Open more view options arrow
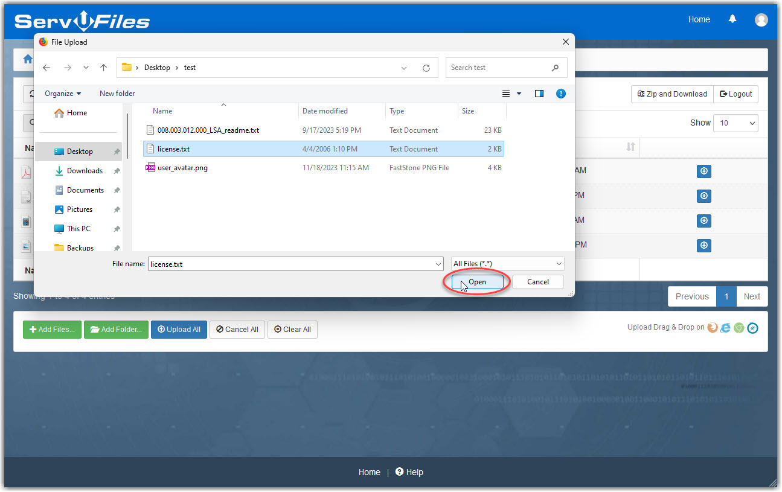Viewport: 782px width, 492px height. (519, 94)
